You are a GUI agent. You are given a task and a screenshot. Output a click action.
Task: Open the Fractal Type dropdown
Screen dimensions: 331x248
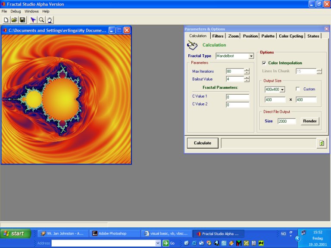pyautogui.click(x=251, y=56)
